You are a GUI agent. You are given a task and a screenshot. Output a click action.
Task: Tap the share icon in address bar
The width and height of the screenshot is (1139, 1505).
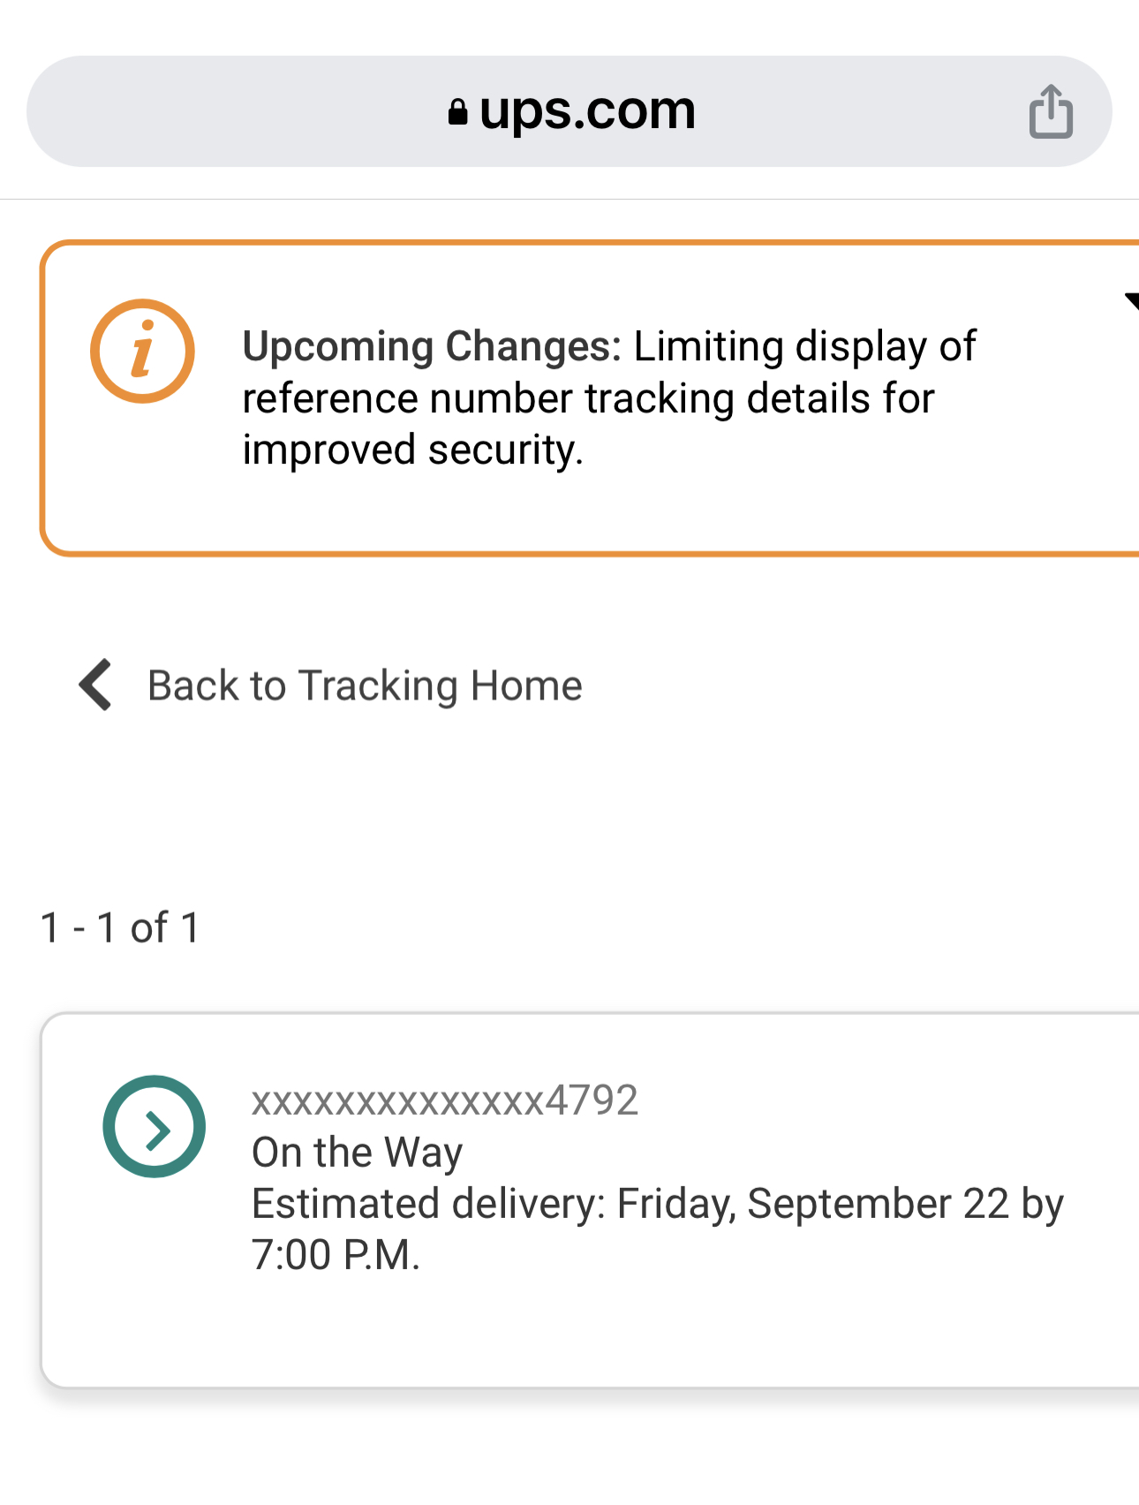tap(1051, 112)
